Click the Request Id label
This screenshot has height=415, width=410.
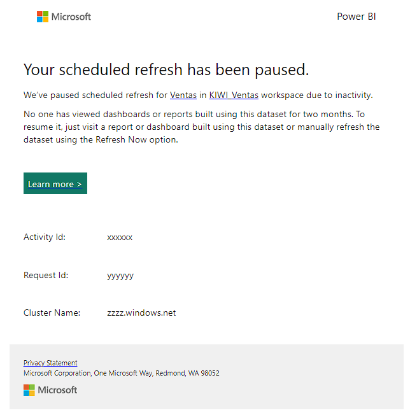coord(46,275)
